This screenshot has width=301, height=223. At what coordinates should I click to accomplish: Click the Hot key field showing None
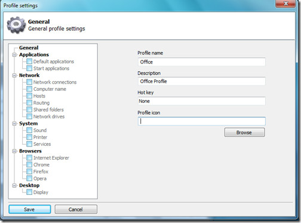201,101
